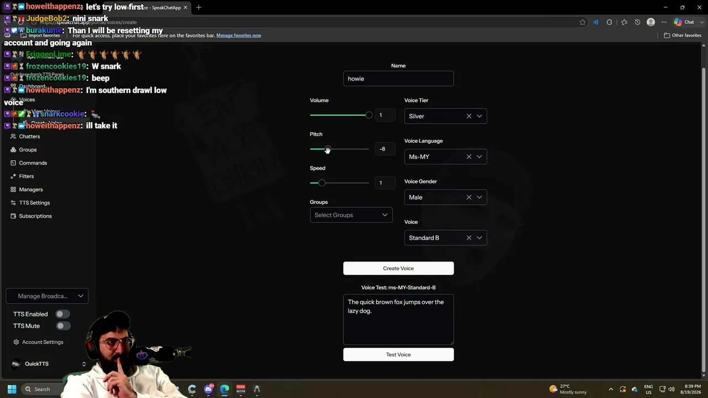Viewport: 708px width, 398px height.
Task: Click the ENG US language indicator
Action: point(648,389)
